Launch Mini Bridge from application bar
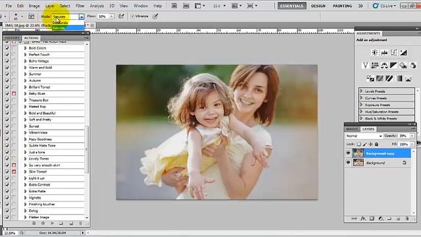The height and width of the screenshot is (237, 421). (186, 6)
